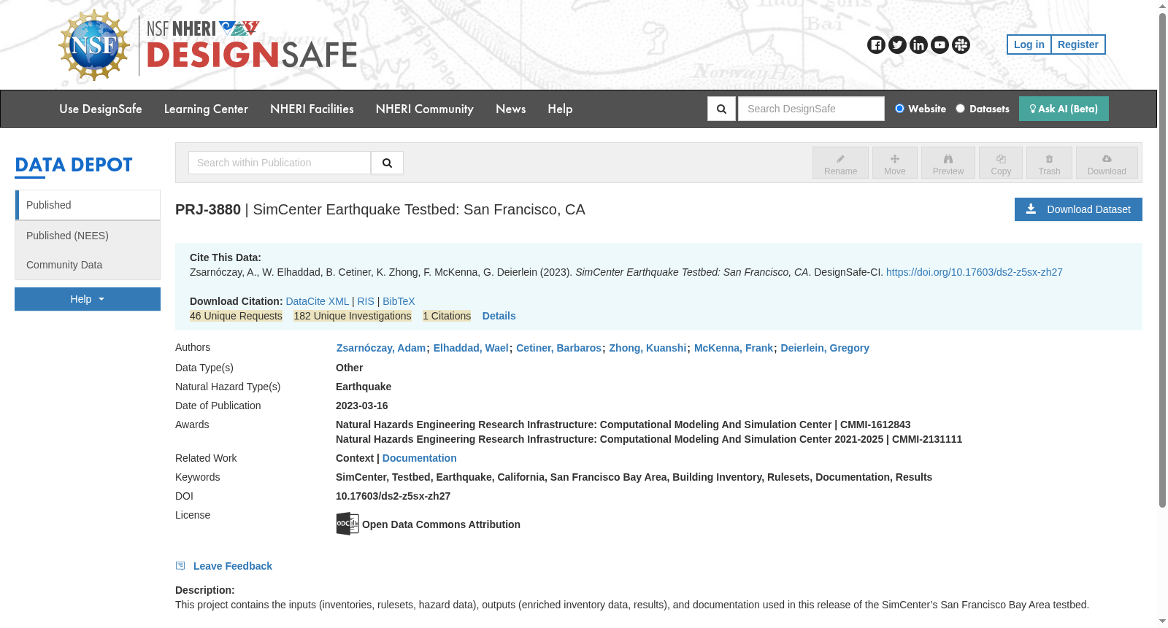The image size is (1168, 628).
Task: Click the 46 Unique Requests metric
Action: [x=236, y=316]
